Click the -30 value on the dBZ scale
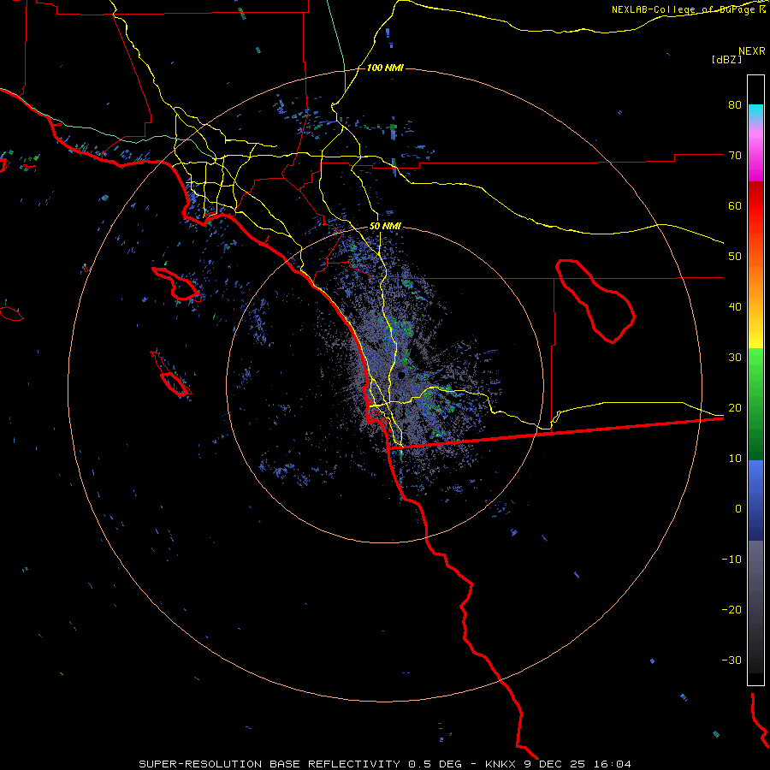Screen dimensions: 770x770 point(731,660)
